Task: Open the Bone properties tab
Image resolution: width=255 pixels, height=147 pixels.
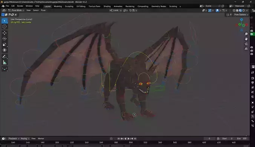Action: pyautogui.click(x=253, y=121)
